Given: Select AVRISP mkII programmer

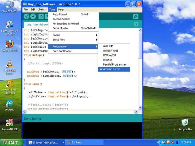Looking at the screenshot, I should click(x=114, y=51).
